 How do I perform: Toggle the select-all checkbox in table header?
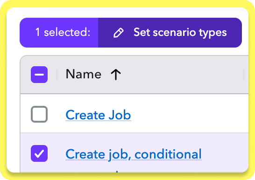39,75
